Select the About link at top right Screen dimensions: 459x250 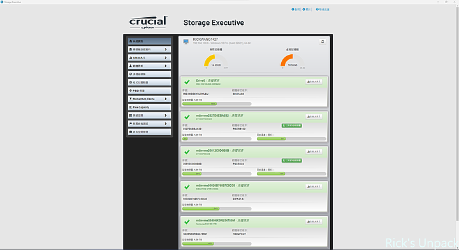[307, 10]
